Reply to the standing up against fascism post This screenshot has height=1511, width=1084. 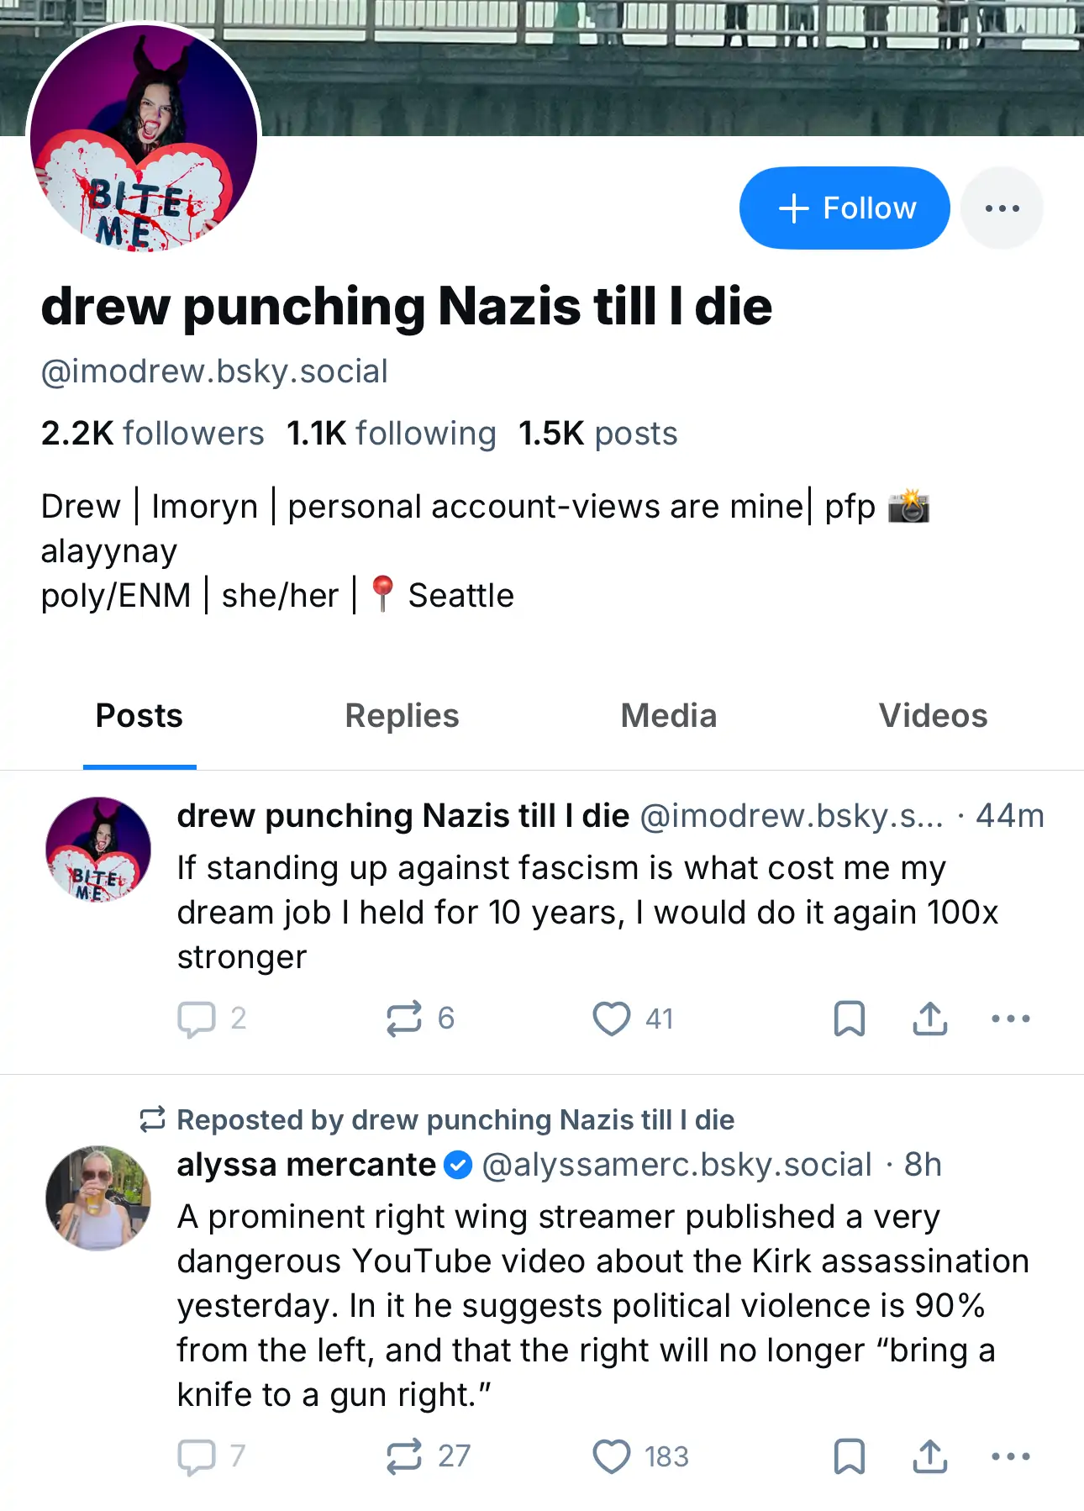pos(212,1019)
